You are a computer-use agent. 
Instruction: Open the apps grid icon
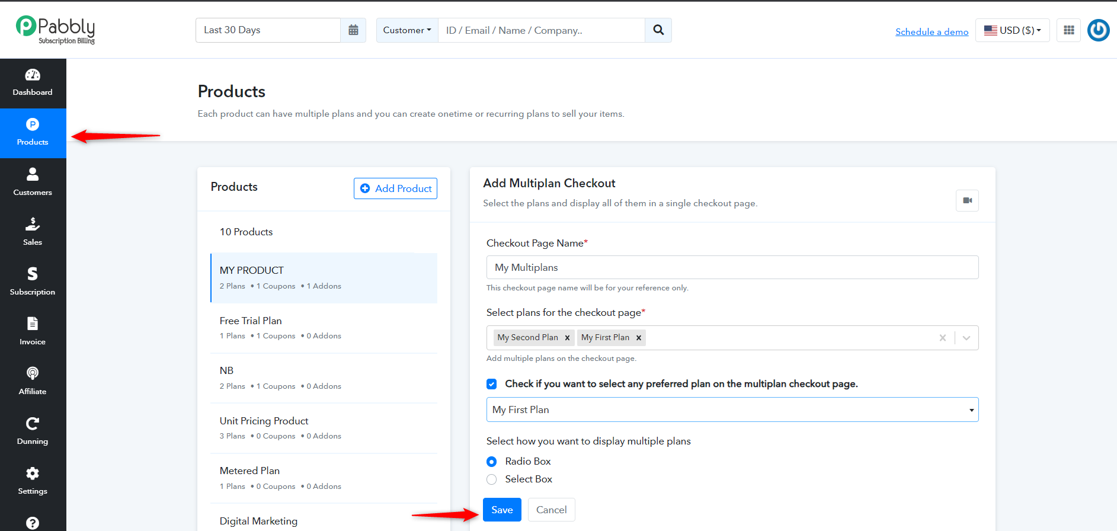[x=1069, y=30]
